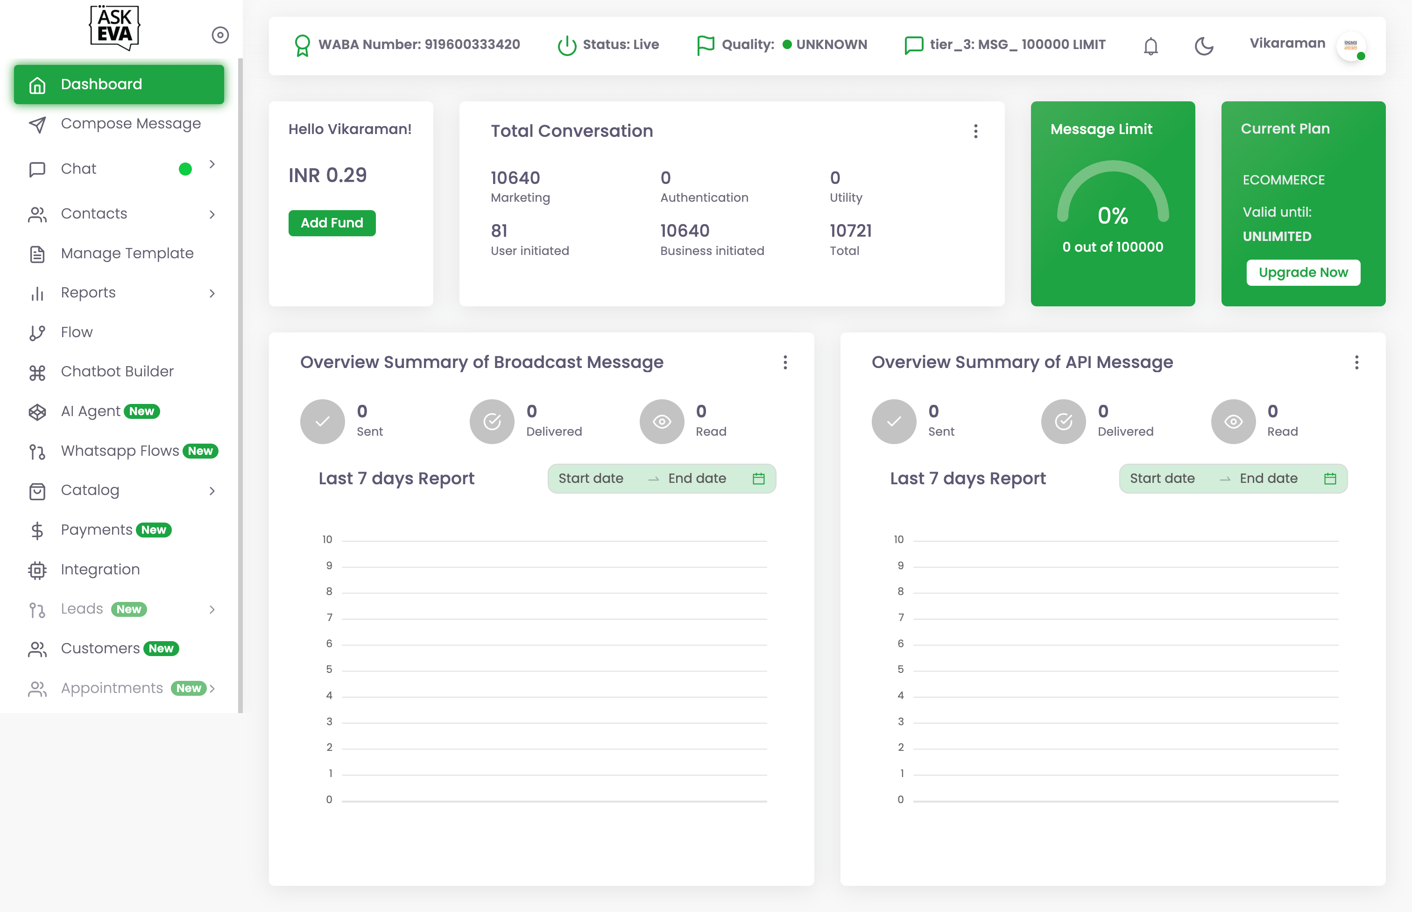Open Chatbot Builder page
The width and height of the screenshot is (1412, 912).
[x=117, y=371]
